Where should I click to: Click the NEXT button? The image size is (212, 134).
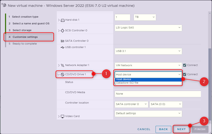coord(181,129)
